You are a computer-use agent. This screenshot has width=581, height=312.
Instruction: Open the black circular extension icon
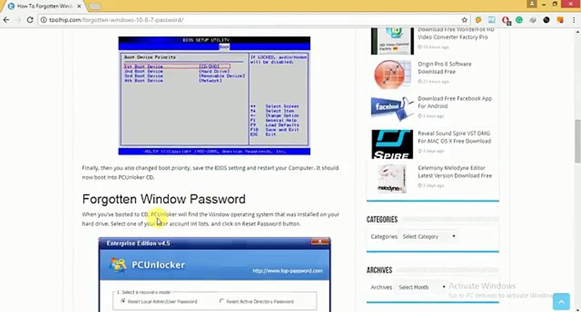point(546,20)
